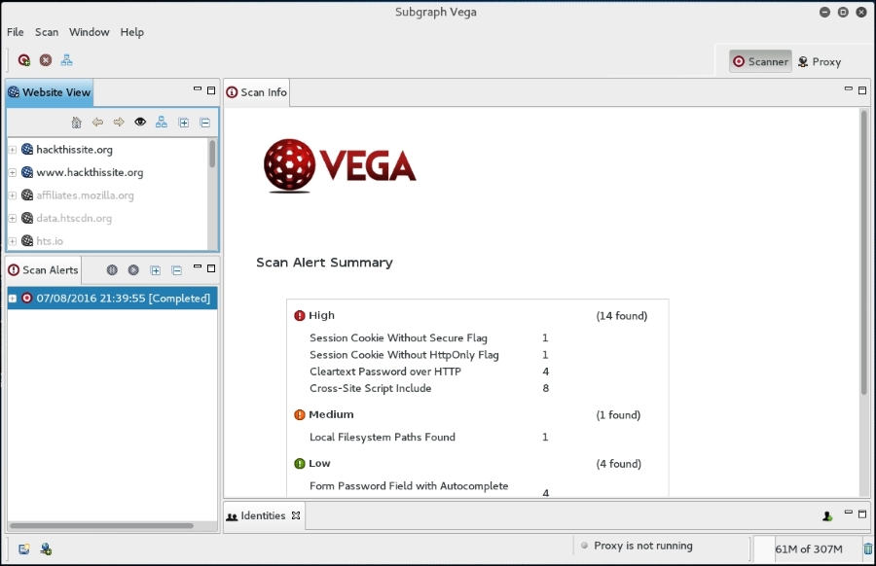This screenshot has height=566, width=876.
Task: Start a new scan
Action: pyautogui.click(x=22, y=59)
